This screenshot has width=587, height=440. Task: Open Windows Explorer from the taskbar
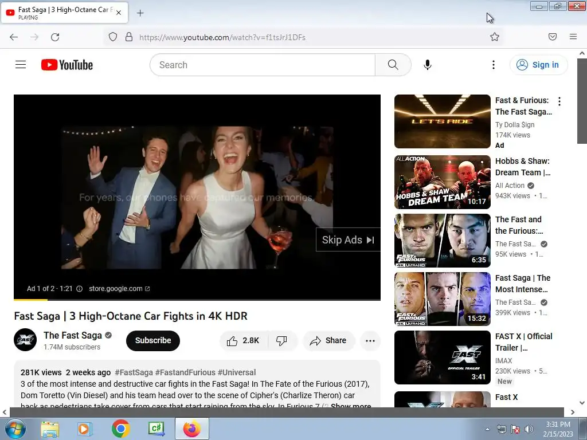pos(50,429)
